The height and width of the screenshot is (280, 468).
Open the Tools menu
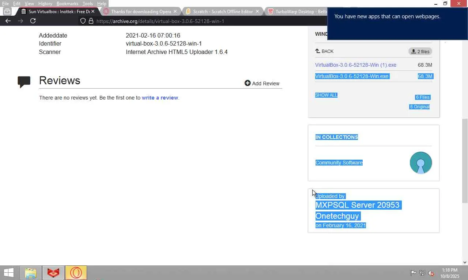(x=87, y=4)
